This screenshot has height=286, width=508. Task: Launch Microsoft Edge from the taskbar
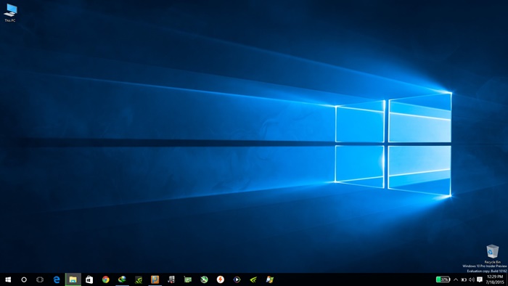click(57, 279)
